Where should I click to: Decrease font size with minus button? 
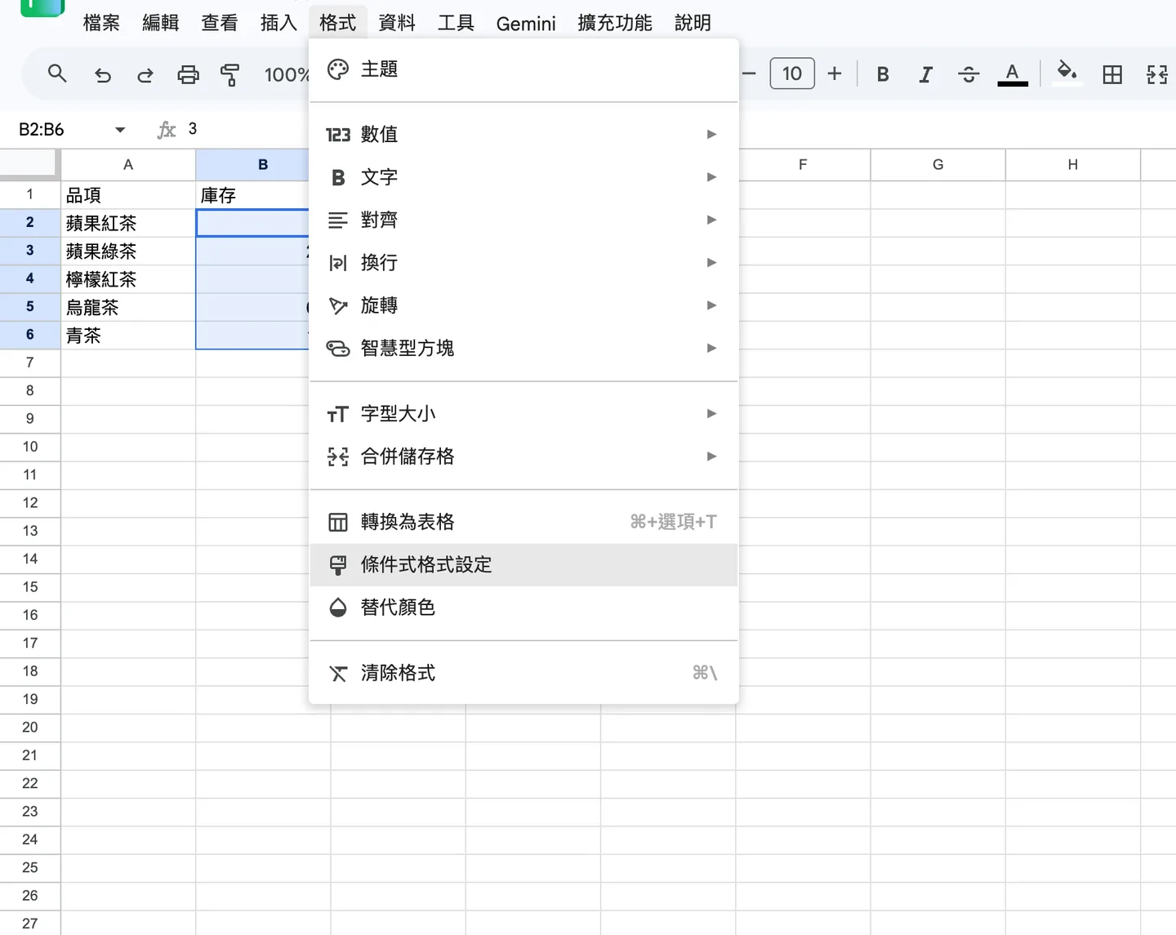pos(749,74)
